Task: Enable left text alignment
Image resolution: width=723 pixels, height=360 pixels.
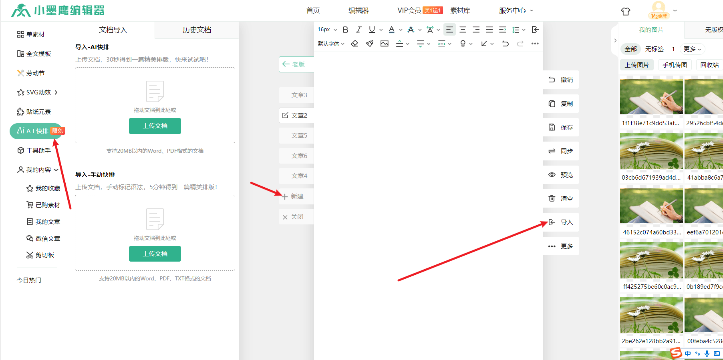Action: pos(449,30)
